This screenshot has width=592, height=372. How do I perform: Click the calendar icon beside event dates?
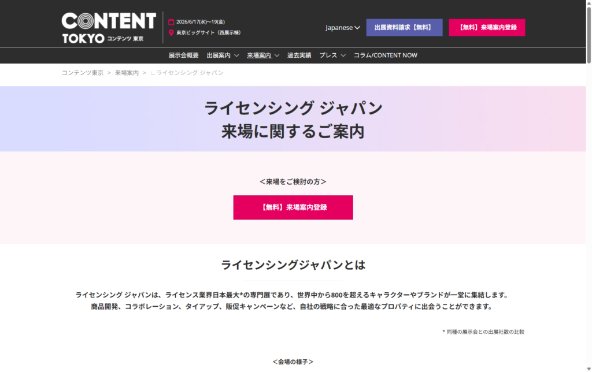tap(171, 22)
